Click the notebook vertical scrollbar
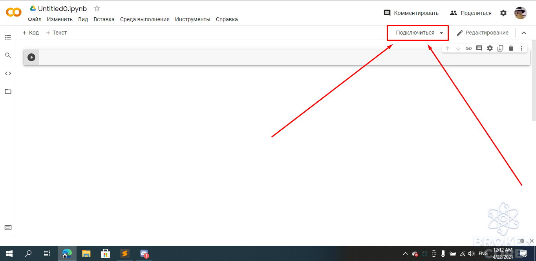 (x=533, y=80)
